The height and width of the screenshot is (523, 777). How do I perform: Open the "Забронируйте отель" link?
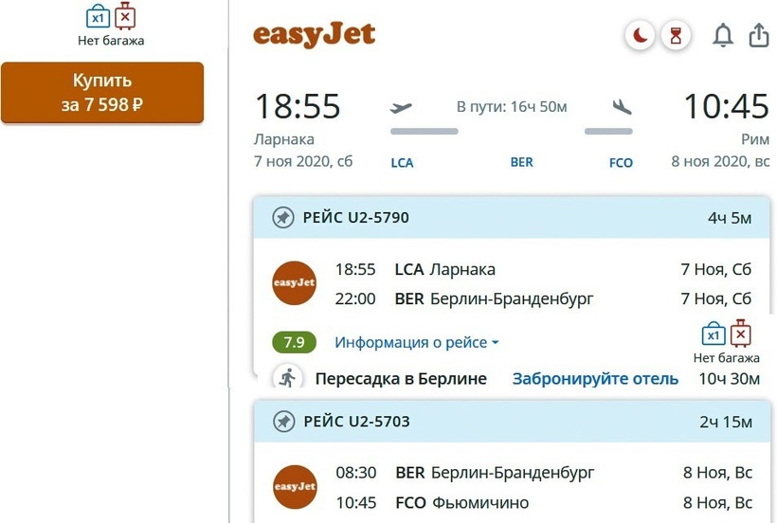point(595,378)
